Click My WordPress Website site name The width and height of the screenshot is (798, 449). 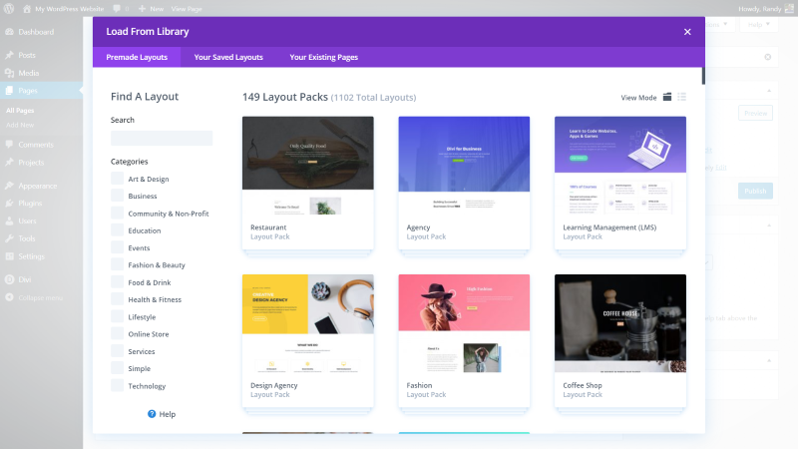coord(69,9)
